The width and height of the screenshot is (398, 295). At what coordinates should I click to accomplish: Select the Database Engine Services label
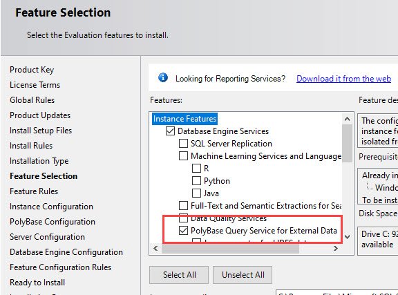[223, 131]
